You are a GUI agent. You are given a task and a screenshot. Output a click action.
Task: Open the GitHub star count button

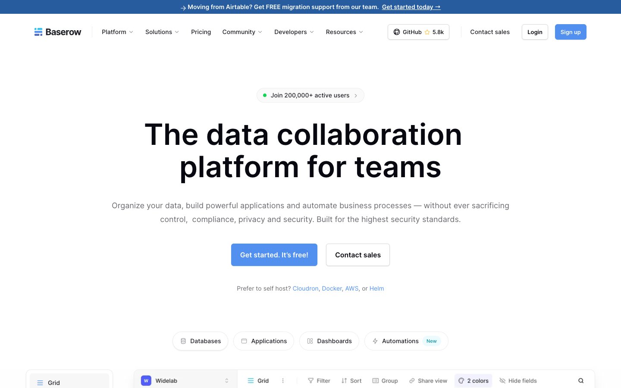point(418,32)
